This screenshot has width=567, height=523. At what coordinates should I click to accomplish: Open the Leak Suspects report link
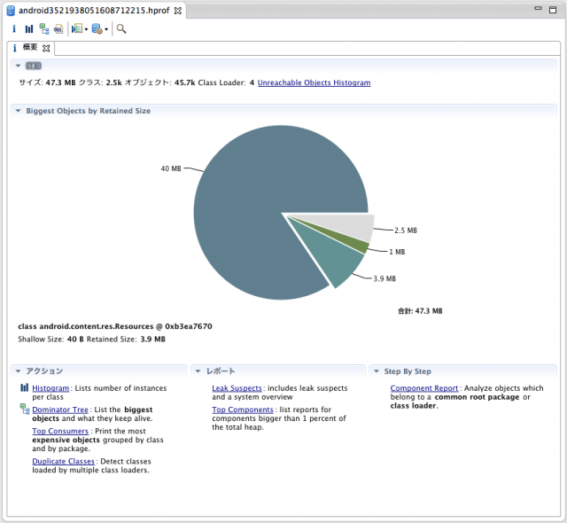click(237, 388)
